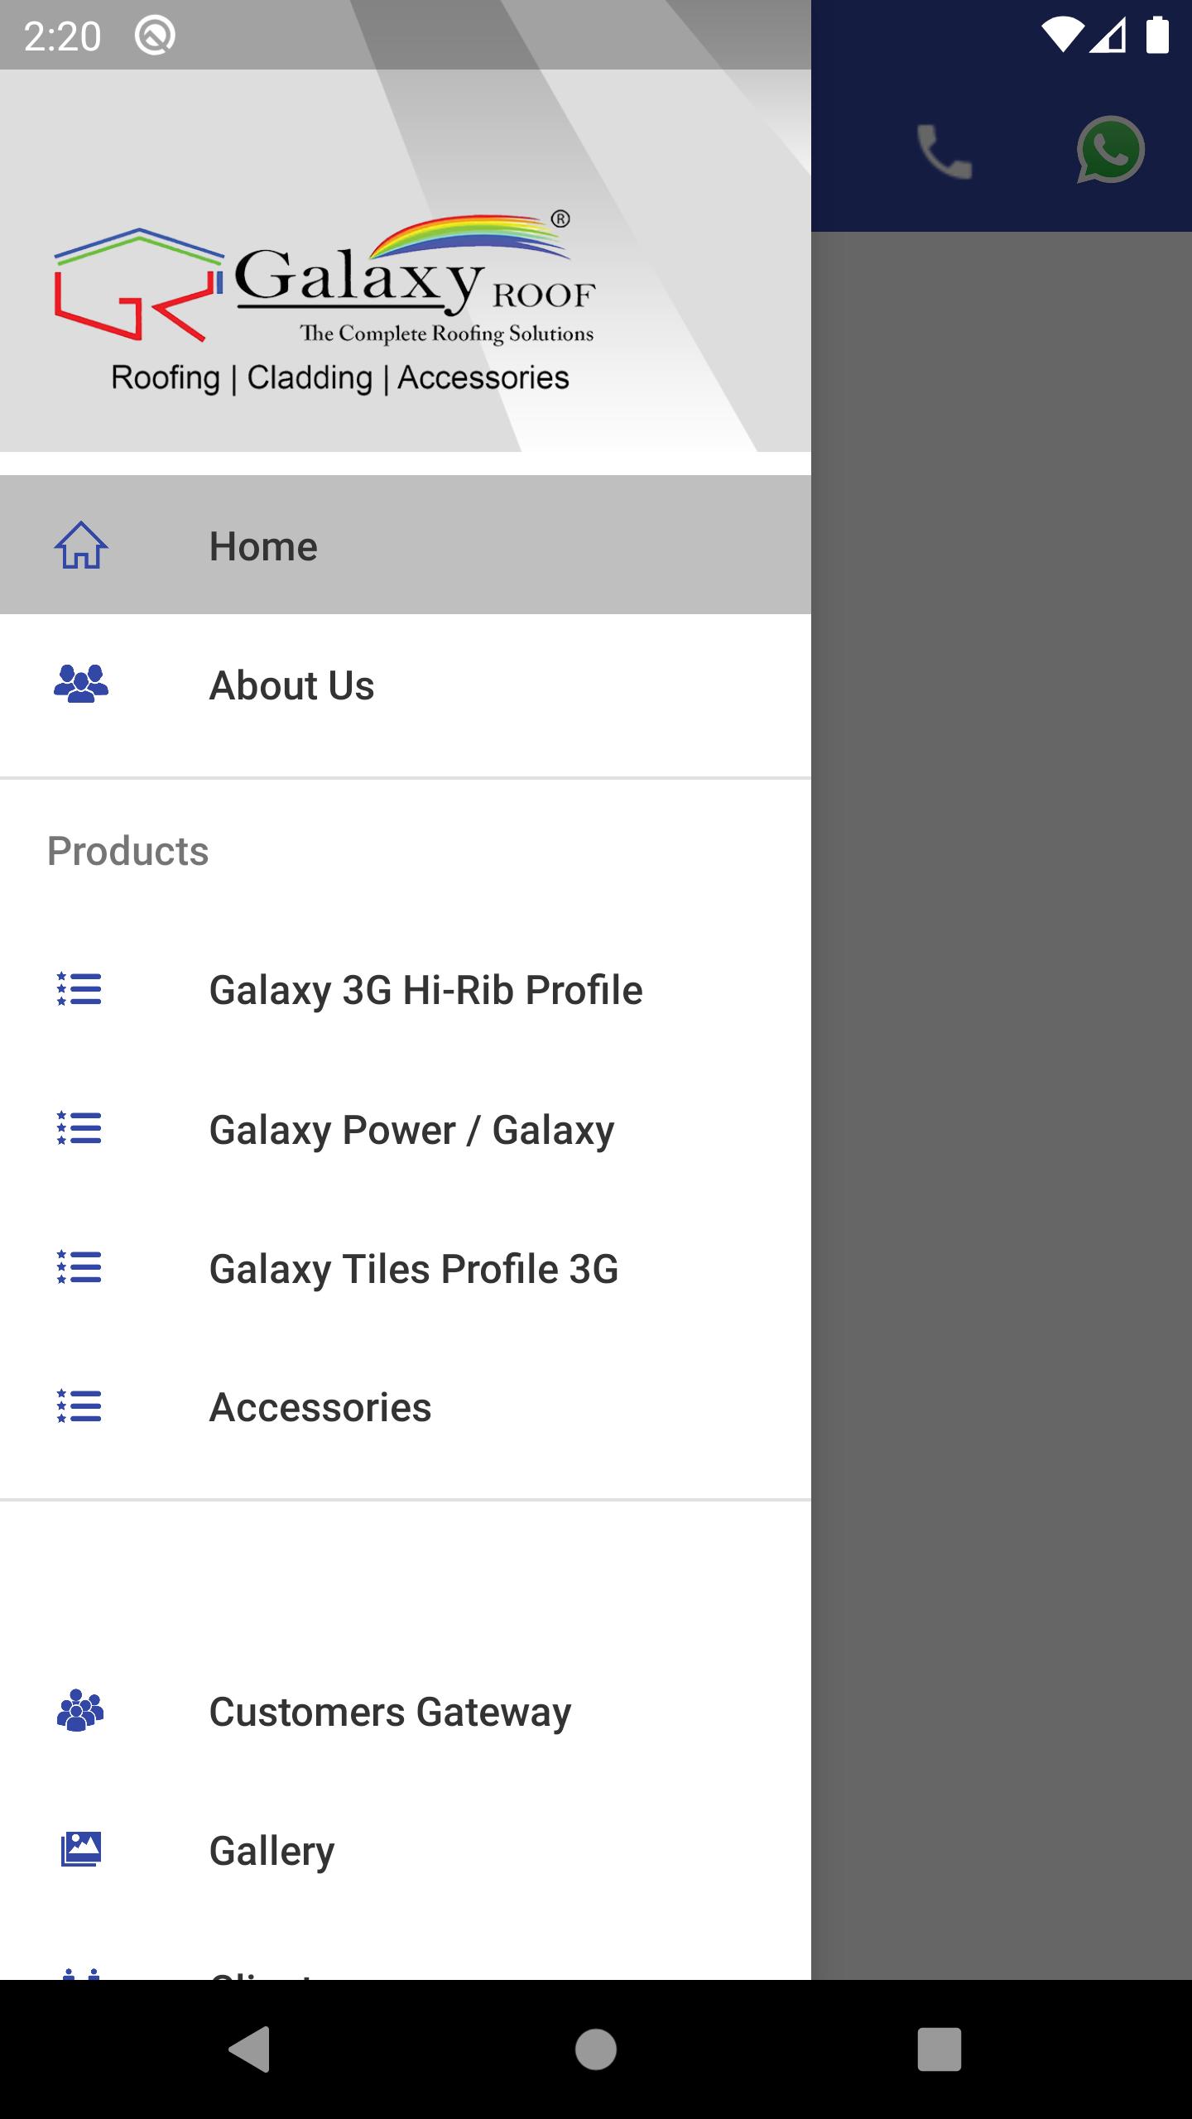1192x2119 pixels.
Task: Go to Customers Gateway
Action: 406,1712
